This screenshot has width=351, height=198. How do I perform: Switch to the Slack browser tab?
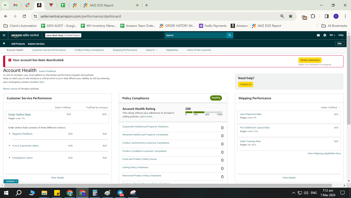(27, 5)
